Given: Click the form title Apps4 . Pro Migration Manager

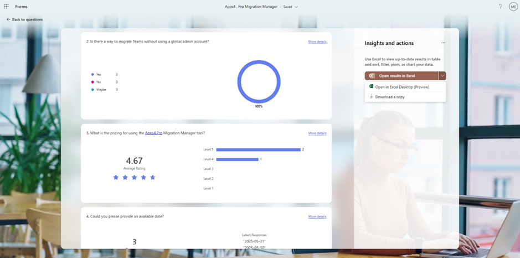Looking at the screenshot, I should [x=251, y=7].
